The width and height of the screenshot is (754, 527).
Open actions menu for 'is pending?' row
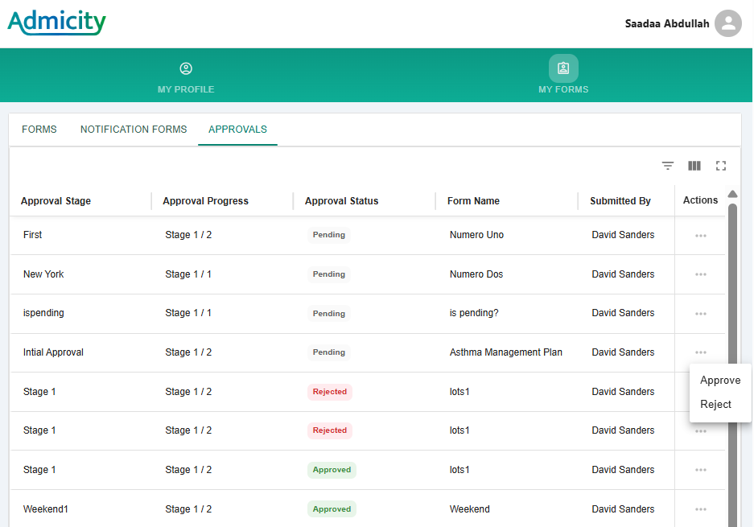pos(700,314)
